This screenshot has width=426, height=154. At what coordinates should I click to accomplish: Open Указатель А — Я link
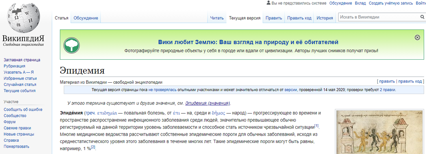point(18,72)
